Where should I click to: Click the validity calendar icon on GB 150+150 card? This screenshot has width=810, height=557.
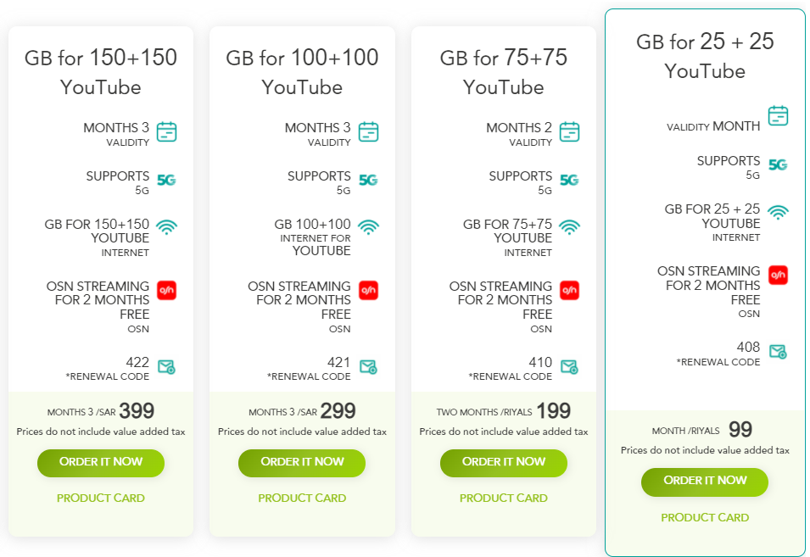[x=166, y=132]
